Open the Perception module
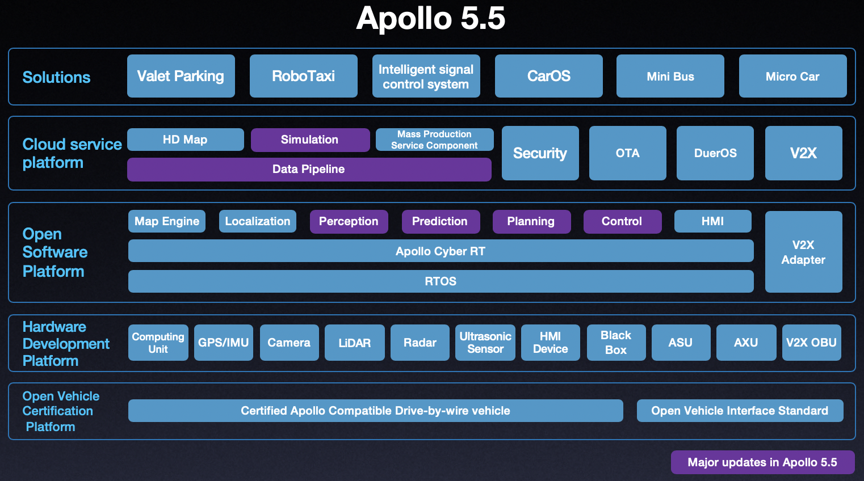This screenshot has height=481, width=864. 349,221
